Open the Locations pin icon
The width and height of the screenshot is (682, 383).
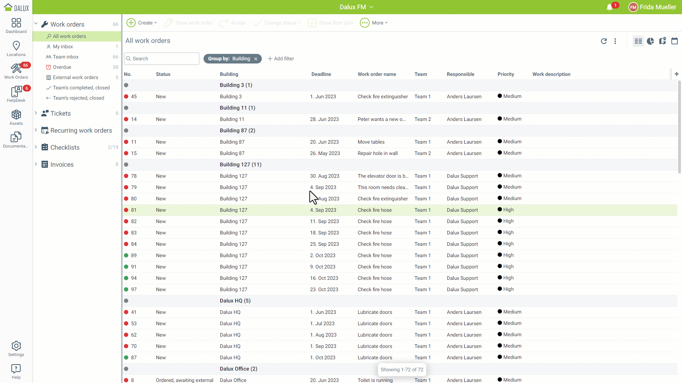tap(16, 49)
